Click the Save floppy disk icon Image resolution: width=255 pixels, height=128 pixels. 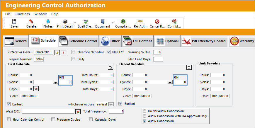[14, 21]
